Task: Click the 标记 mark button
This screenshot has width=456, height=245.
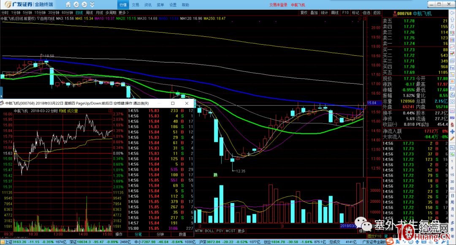Action: pos(356,13)
